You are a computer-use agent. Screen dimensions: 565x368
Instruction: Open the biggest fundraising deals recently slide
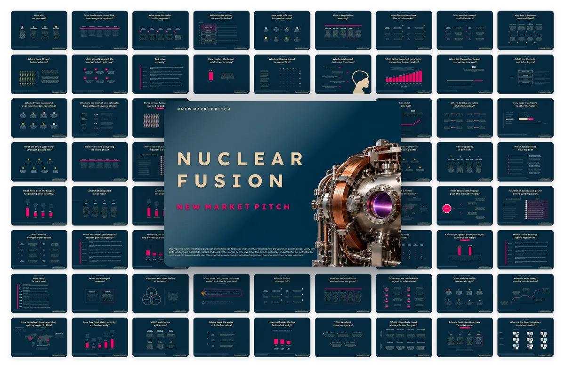(x=39, y=206)
